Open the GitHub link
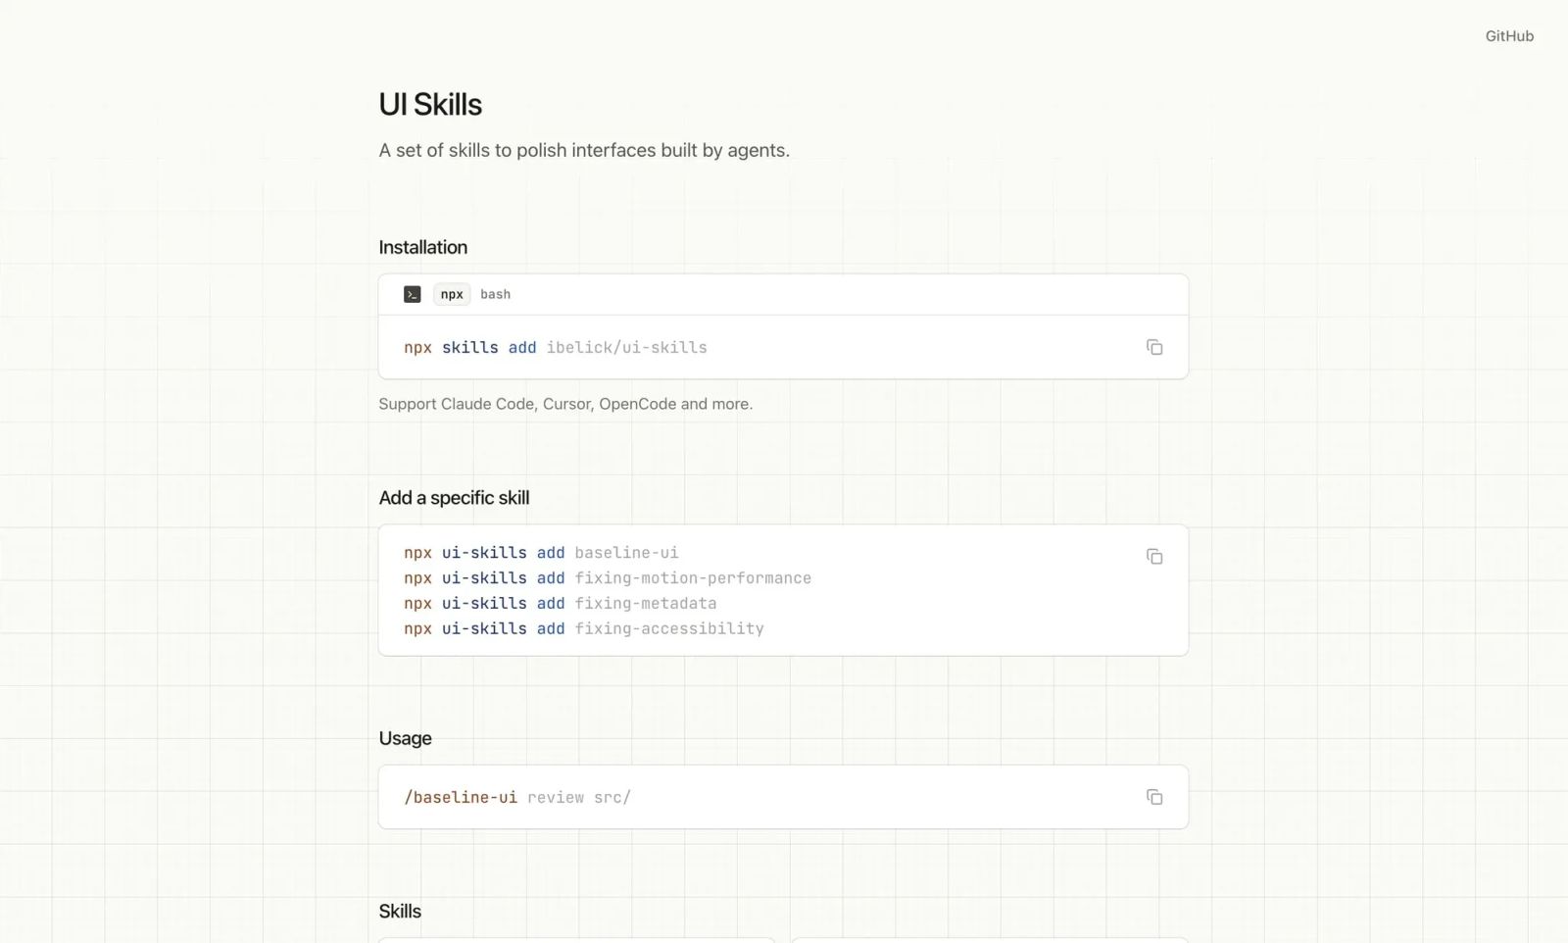The image size is (1568, 943). [x=1509, y=36]
